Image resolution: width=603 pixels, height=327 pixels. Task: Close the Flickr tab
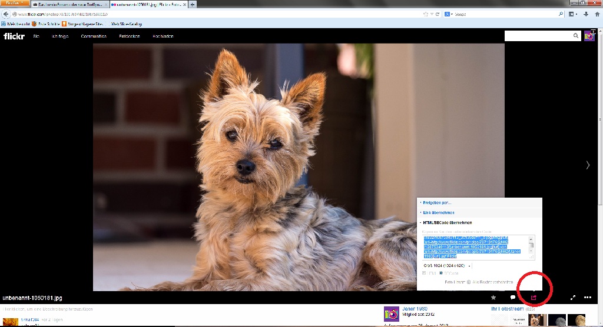point(185,5)
